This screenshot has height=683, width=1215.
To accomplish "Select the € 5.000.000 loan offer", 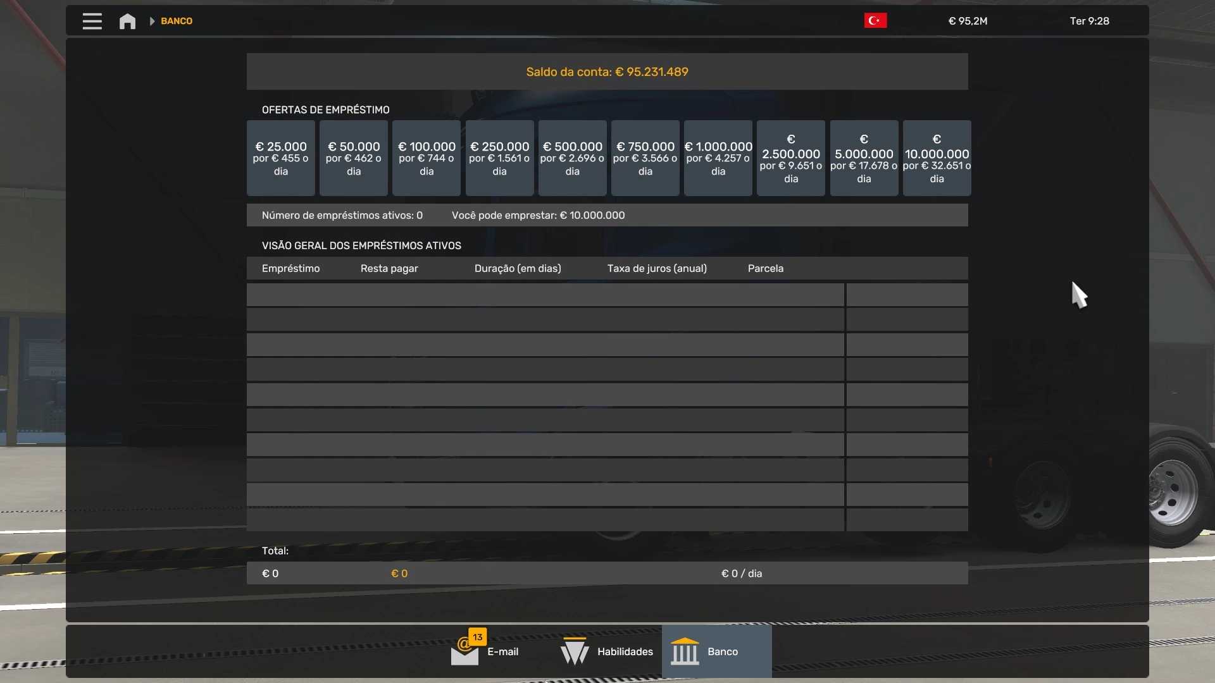I will point(864,158).
